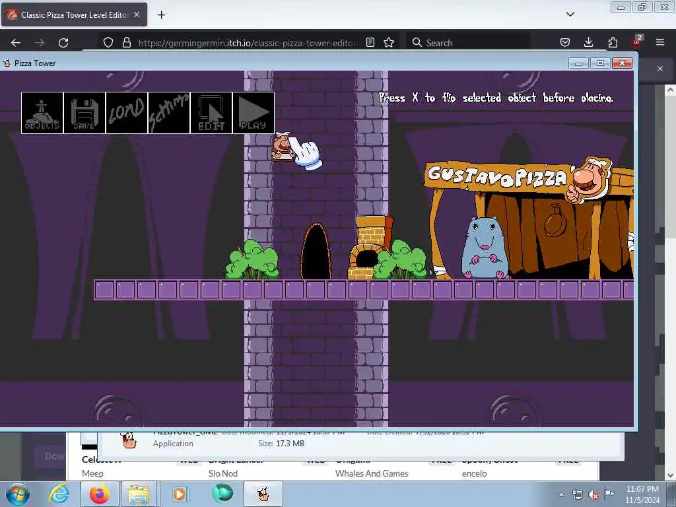Click the Pizza Tower taskbar button

[x=263, y=494]
